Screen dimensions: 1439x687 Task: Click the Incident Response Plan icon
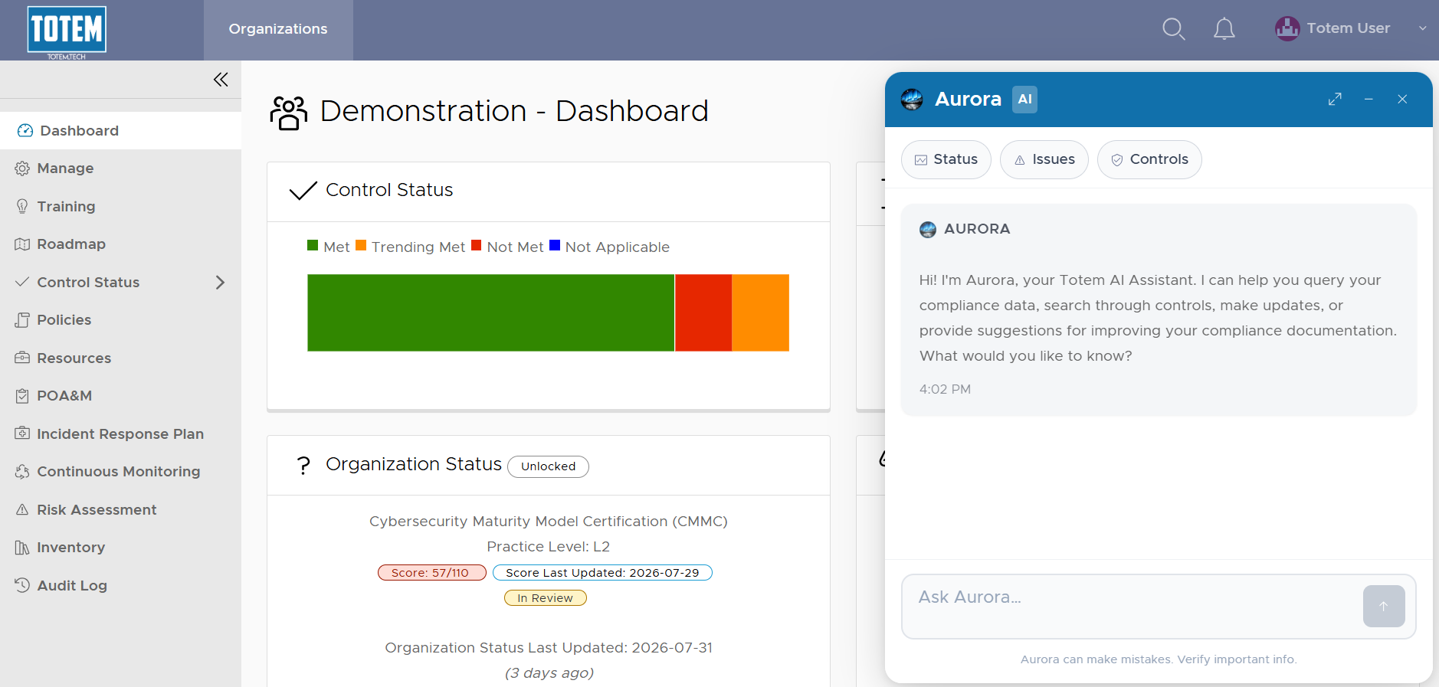22,433
